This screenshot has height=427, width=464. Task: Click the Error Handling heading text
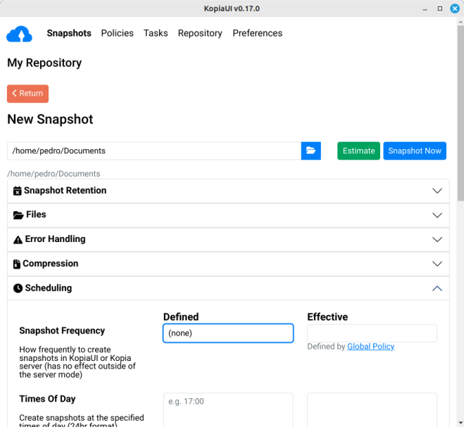(56, 239)
